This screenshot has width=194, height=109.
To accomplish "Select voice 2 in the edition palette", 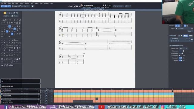I will coord(7,13).
